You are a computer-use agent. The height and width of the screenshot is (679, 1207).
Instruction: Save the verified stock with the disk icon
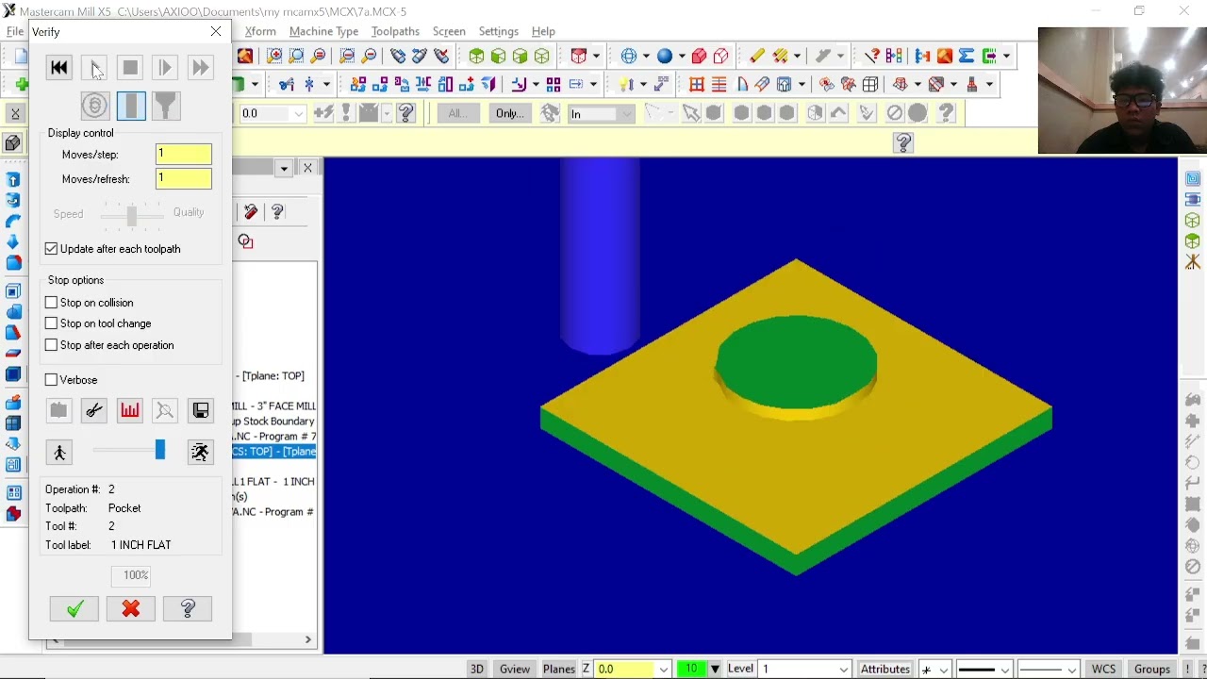pos(201,410)
